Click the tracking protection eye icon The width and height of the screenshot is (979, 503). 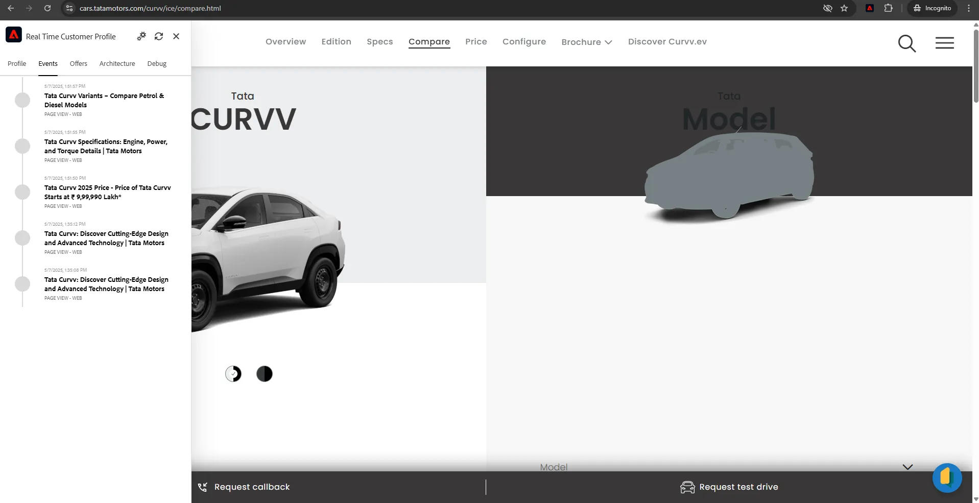(828, 8)
